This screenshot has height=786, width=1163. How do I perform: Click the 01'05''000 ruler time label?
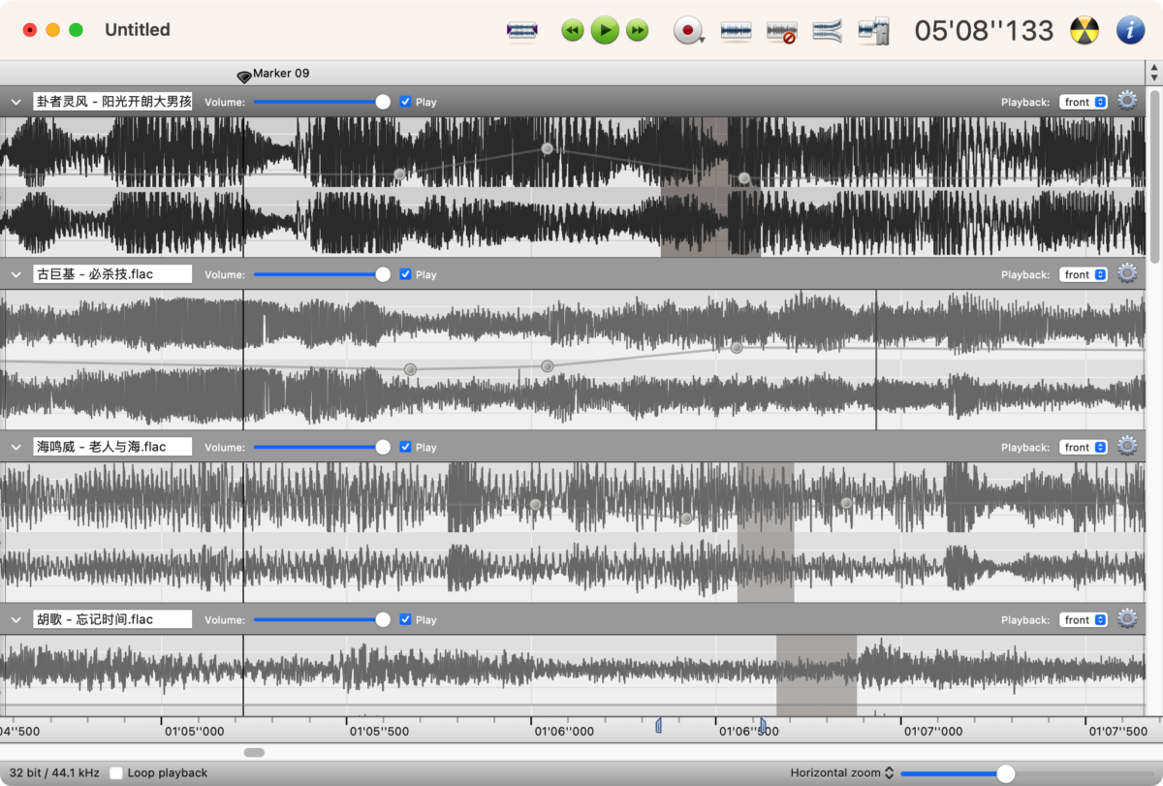(194, 732)
